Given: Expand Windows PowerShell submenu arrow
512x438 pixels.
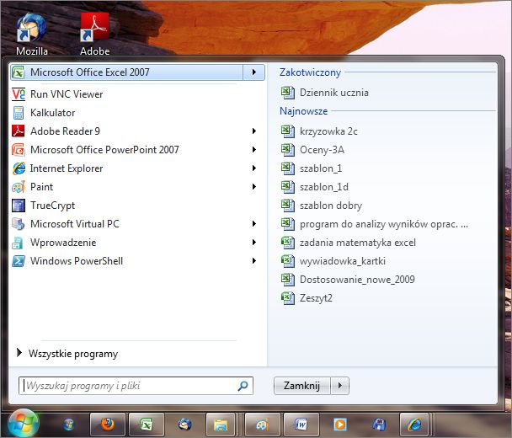Looking at the screenshot, I should (254, 261).
